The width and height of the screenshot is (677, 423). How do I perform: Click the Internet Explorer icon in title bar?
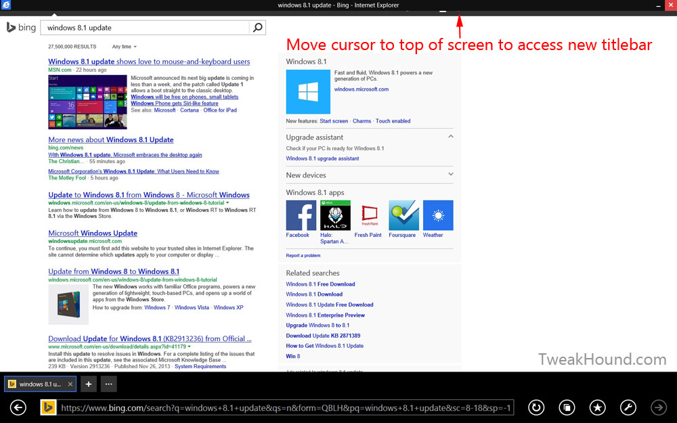pyautogui.click(x=5, y=5)
